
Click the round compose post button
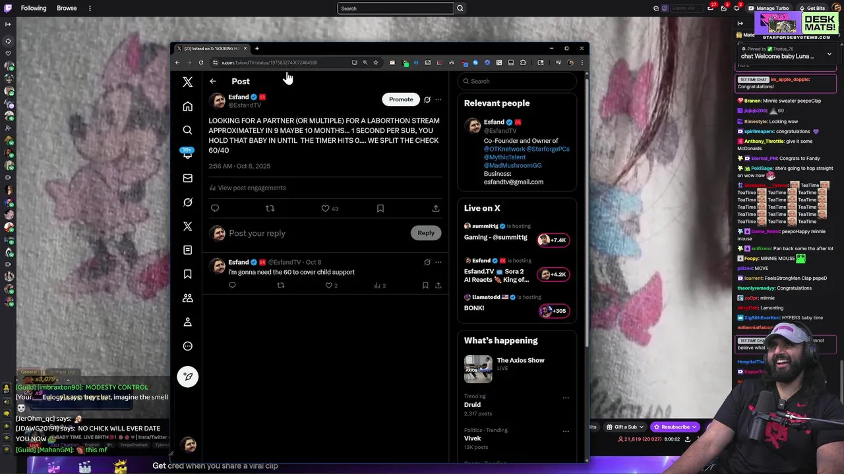(x=188, y=377)
